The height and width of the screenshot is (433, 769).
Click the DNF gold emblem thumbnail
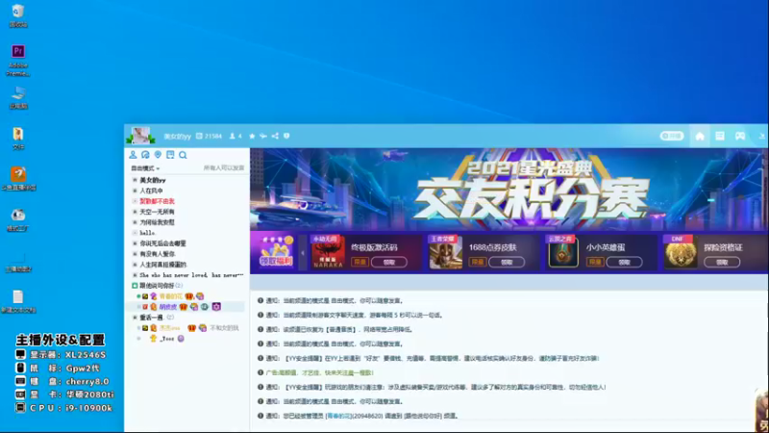681,252
